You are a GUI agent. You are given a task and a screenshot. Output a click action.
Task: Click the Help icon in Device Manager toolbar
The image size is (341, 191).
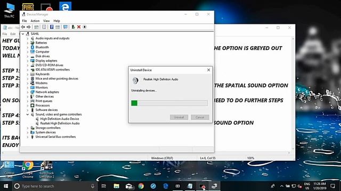coord(52,27)
